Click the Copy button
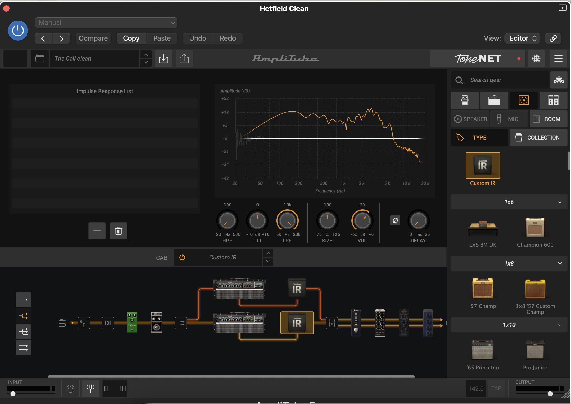The image size is (571, 404). [x=131, y=39]
